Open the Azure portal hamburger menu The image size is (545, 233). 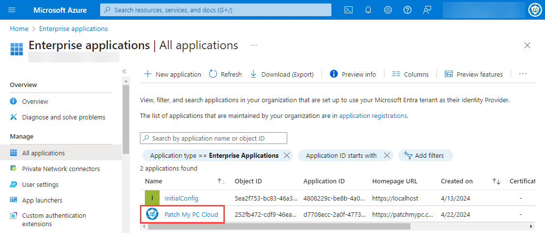[12, 10]
